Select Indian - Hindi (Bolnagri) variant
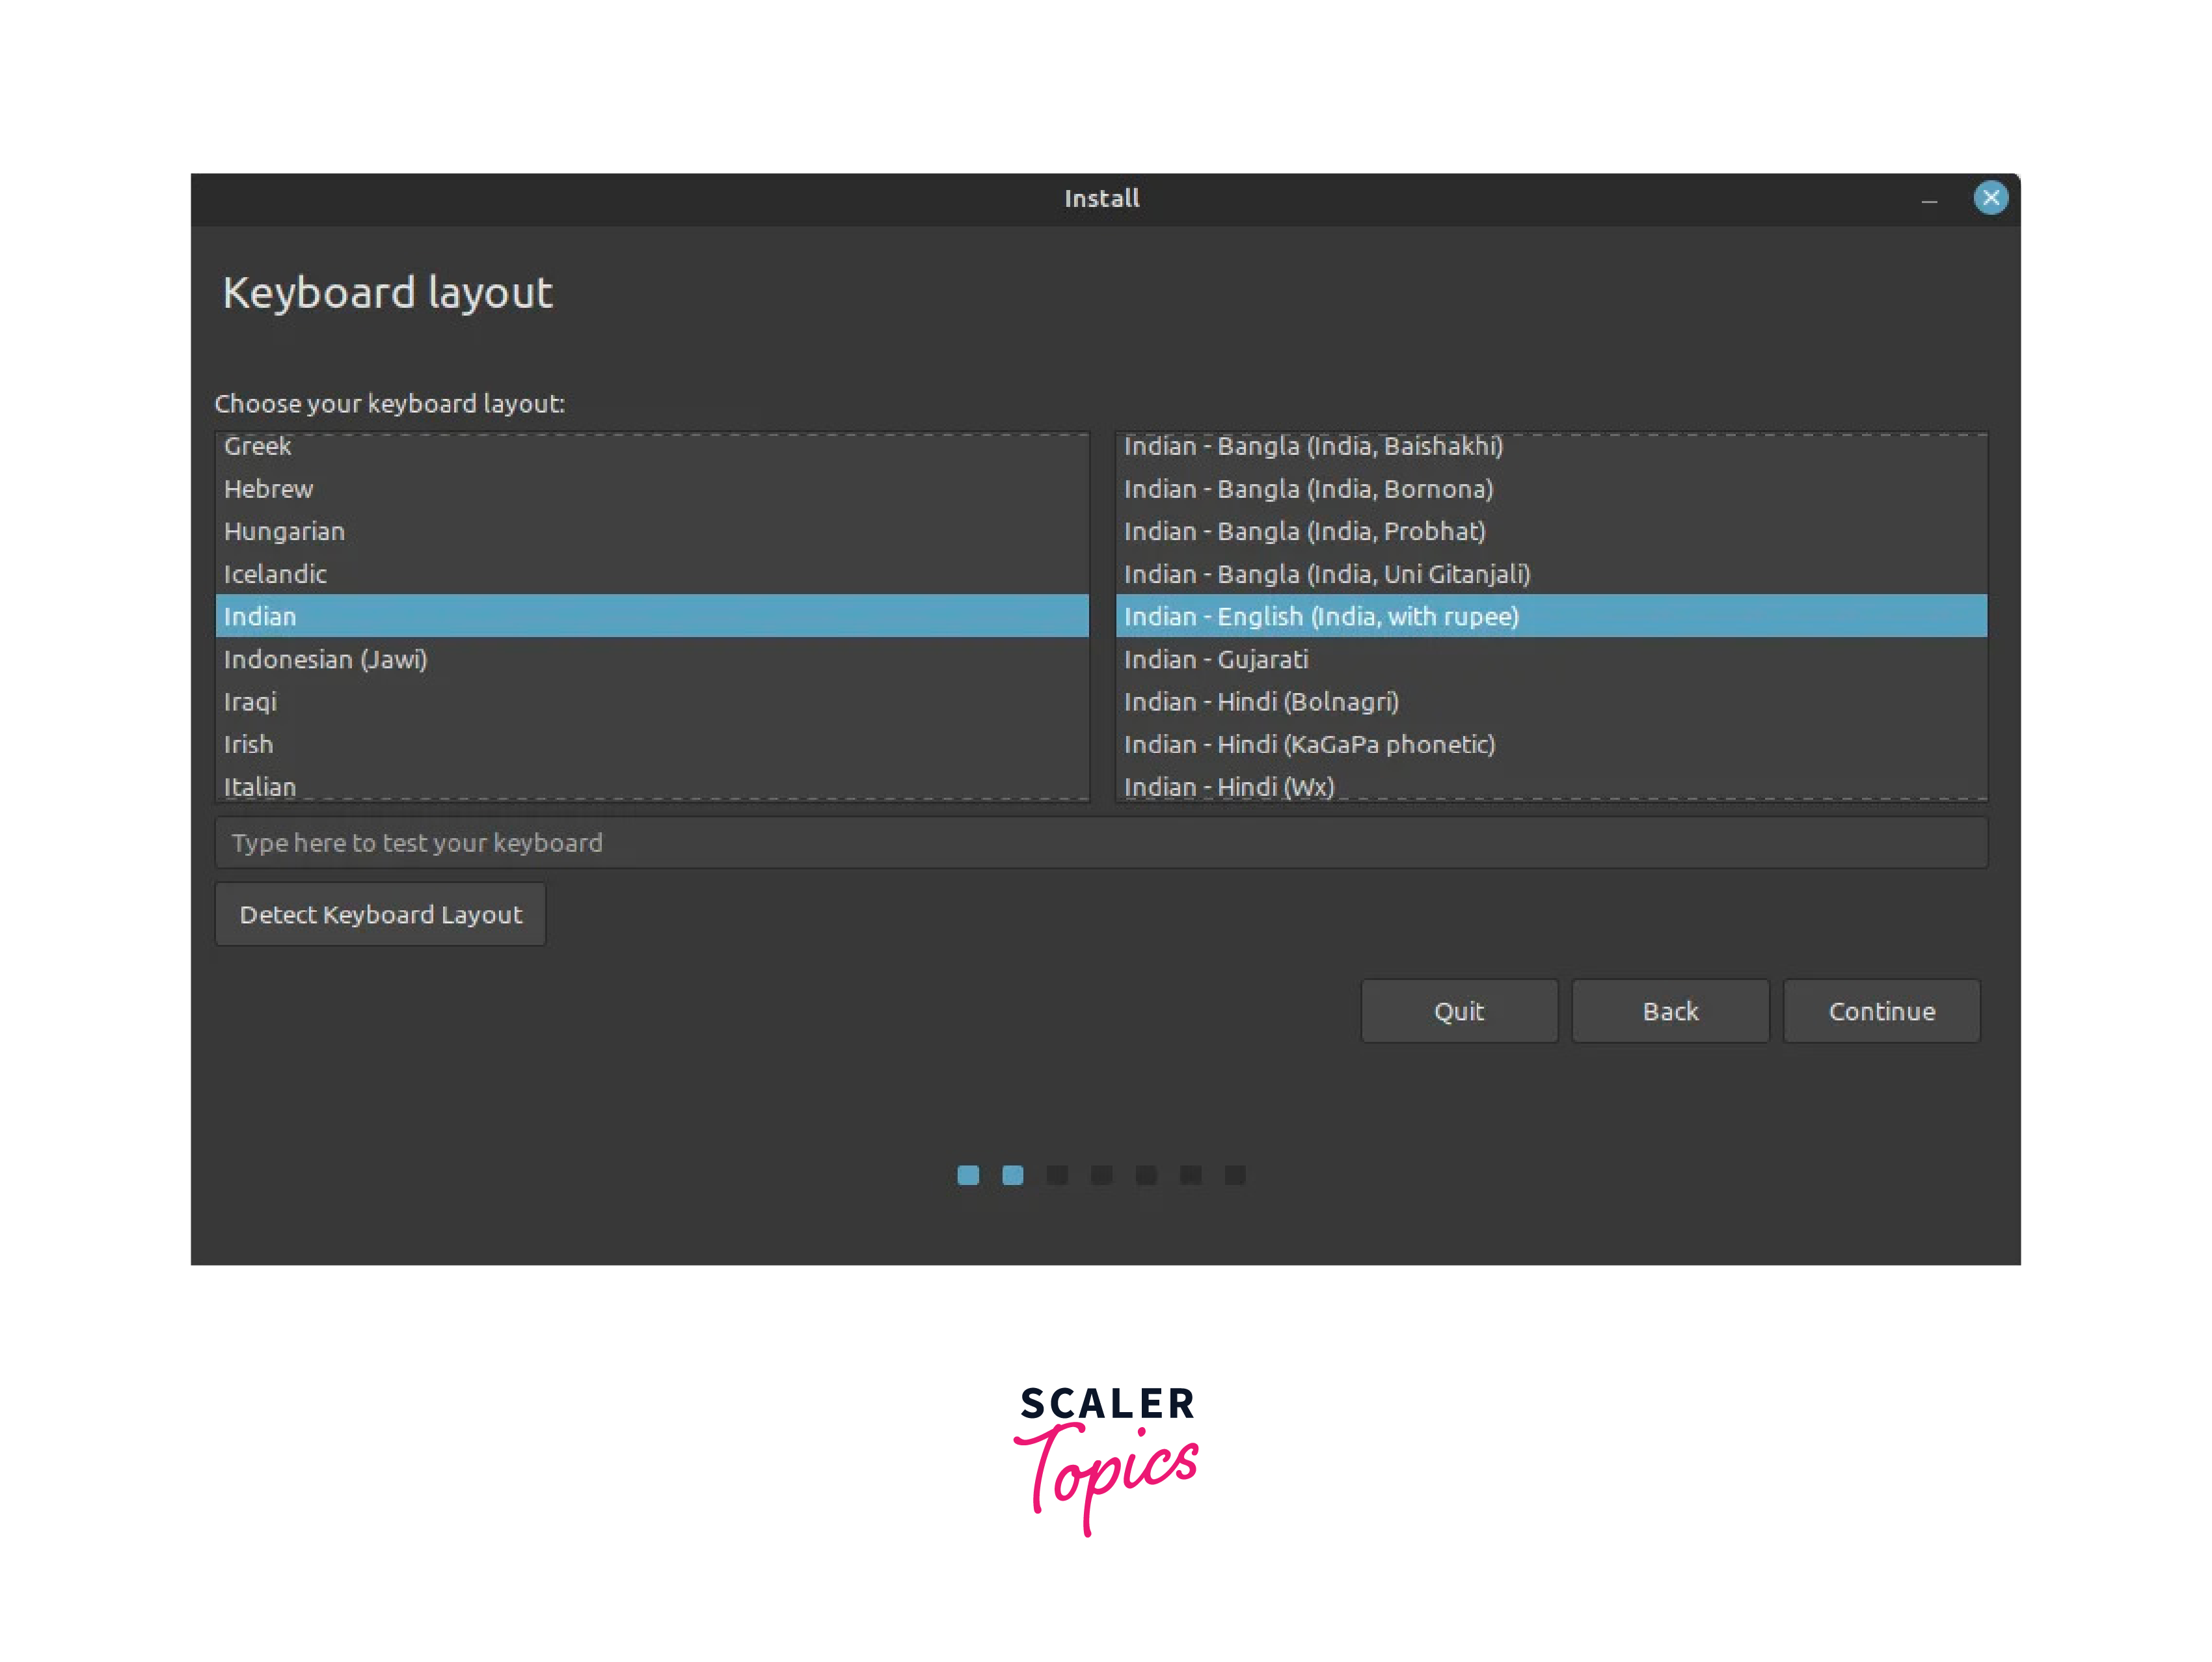The image size is (2212, 1662). 1260,702
